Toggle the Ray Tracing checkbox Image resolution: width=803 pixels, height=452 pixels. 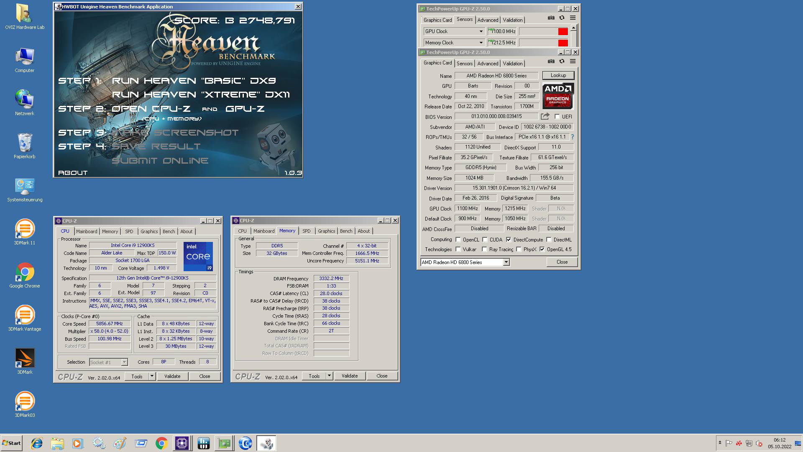click(x=484, y=249)
